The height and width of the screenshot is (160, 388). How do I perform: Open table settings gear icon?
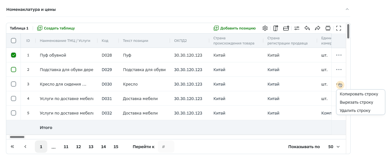click(x=265, y=28)
